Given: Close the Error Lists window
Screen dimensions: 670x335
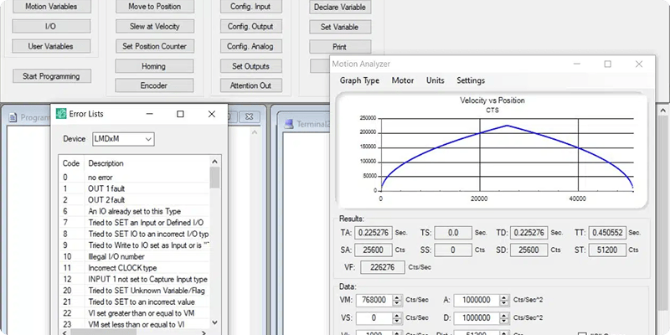Looking at the screenshot, I should coord(212,114).
